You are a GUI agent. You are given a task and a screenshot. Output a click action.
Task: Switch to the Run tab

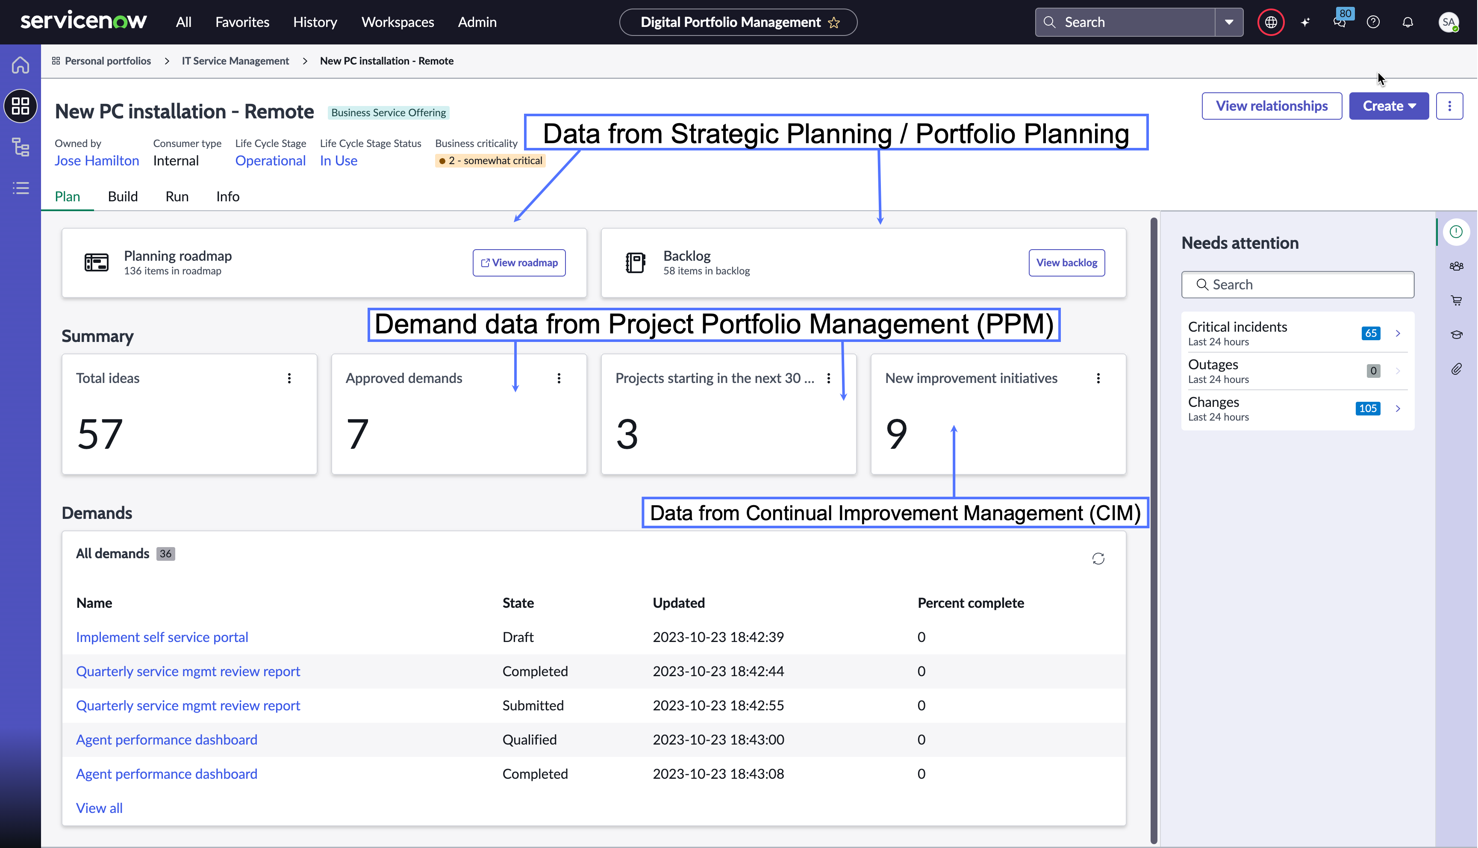tap(177, 196)
